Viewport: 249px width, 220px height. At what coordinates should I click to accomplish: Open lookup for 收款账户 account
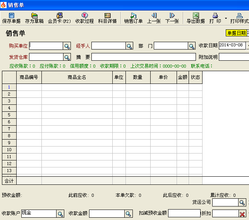60,214
